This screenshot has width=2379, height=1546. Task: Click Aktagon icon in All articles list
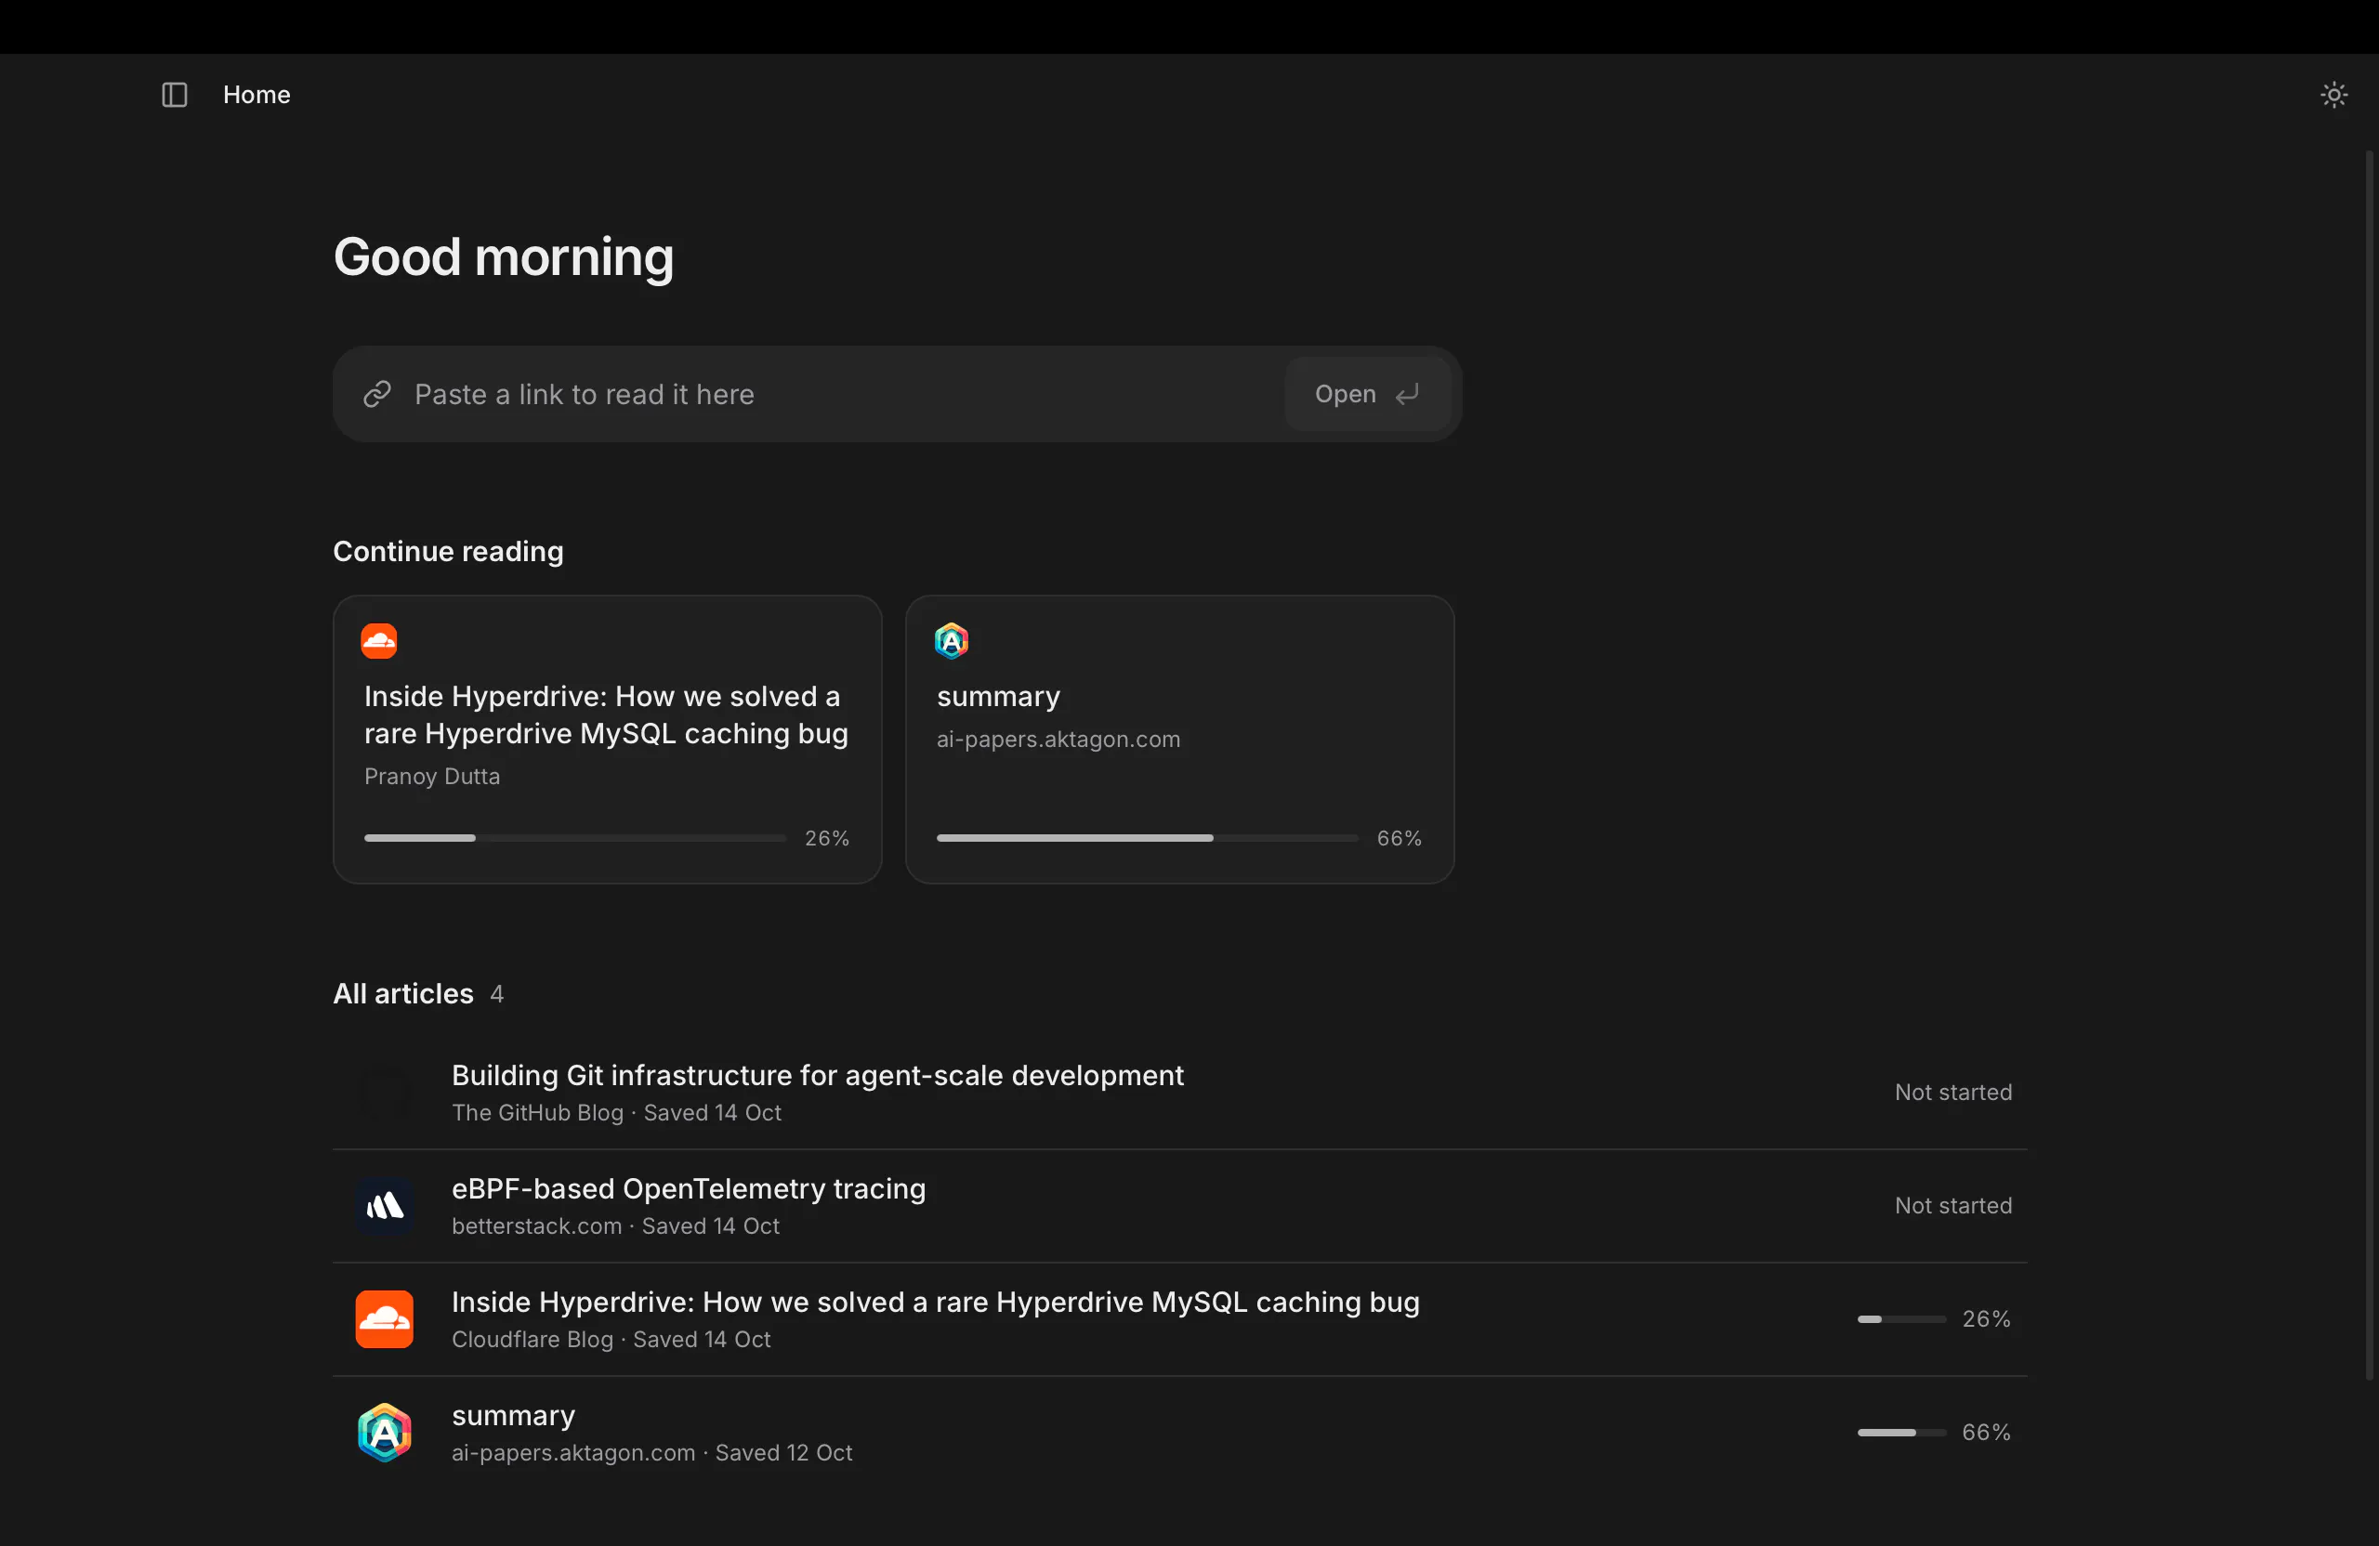385,1433
